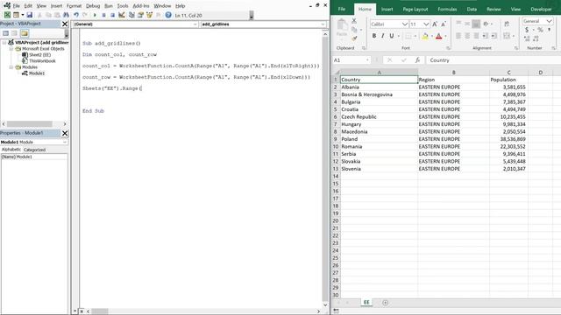This screenshot has width=561, height=315.
Task: Switch to the Formulas ribbon tab
Action: [x=447, y=9]
